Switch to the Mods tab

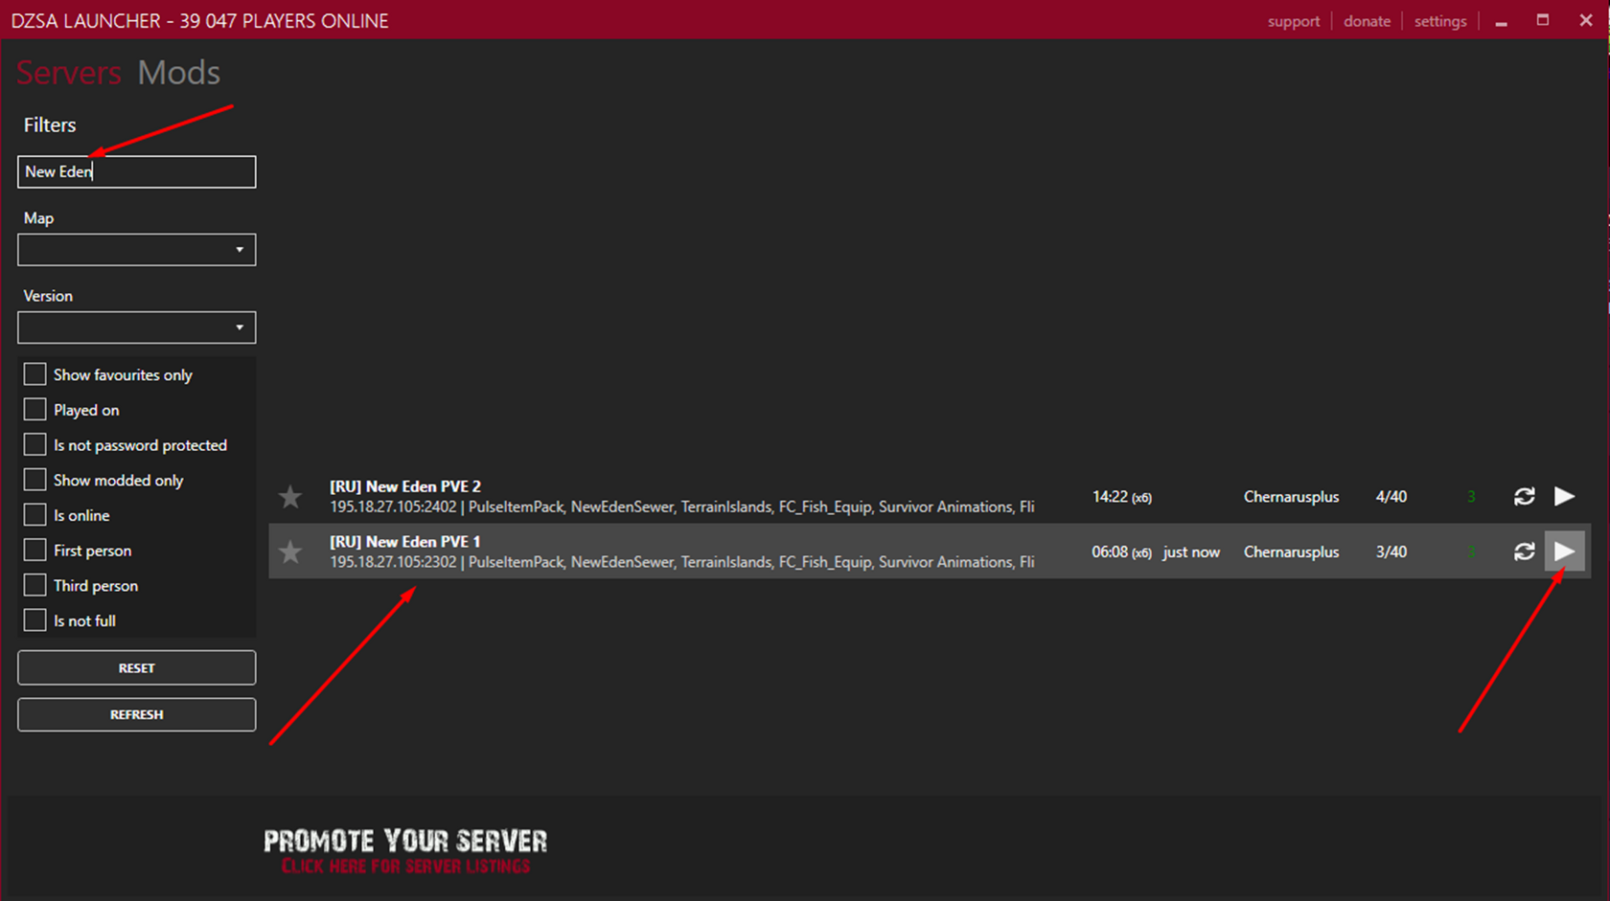pos(178,73)
